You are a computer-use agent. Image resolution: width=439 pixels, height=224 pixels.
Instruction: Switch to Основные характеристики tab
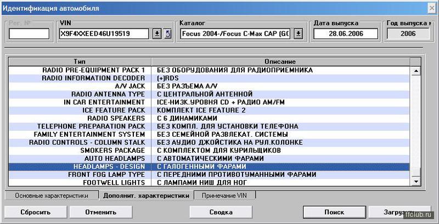click(52, 195)
